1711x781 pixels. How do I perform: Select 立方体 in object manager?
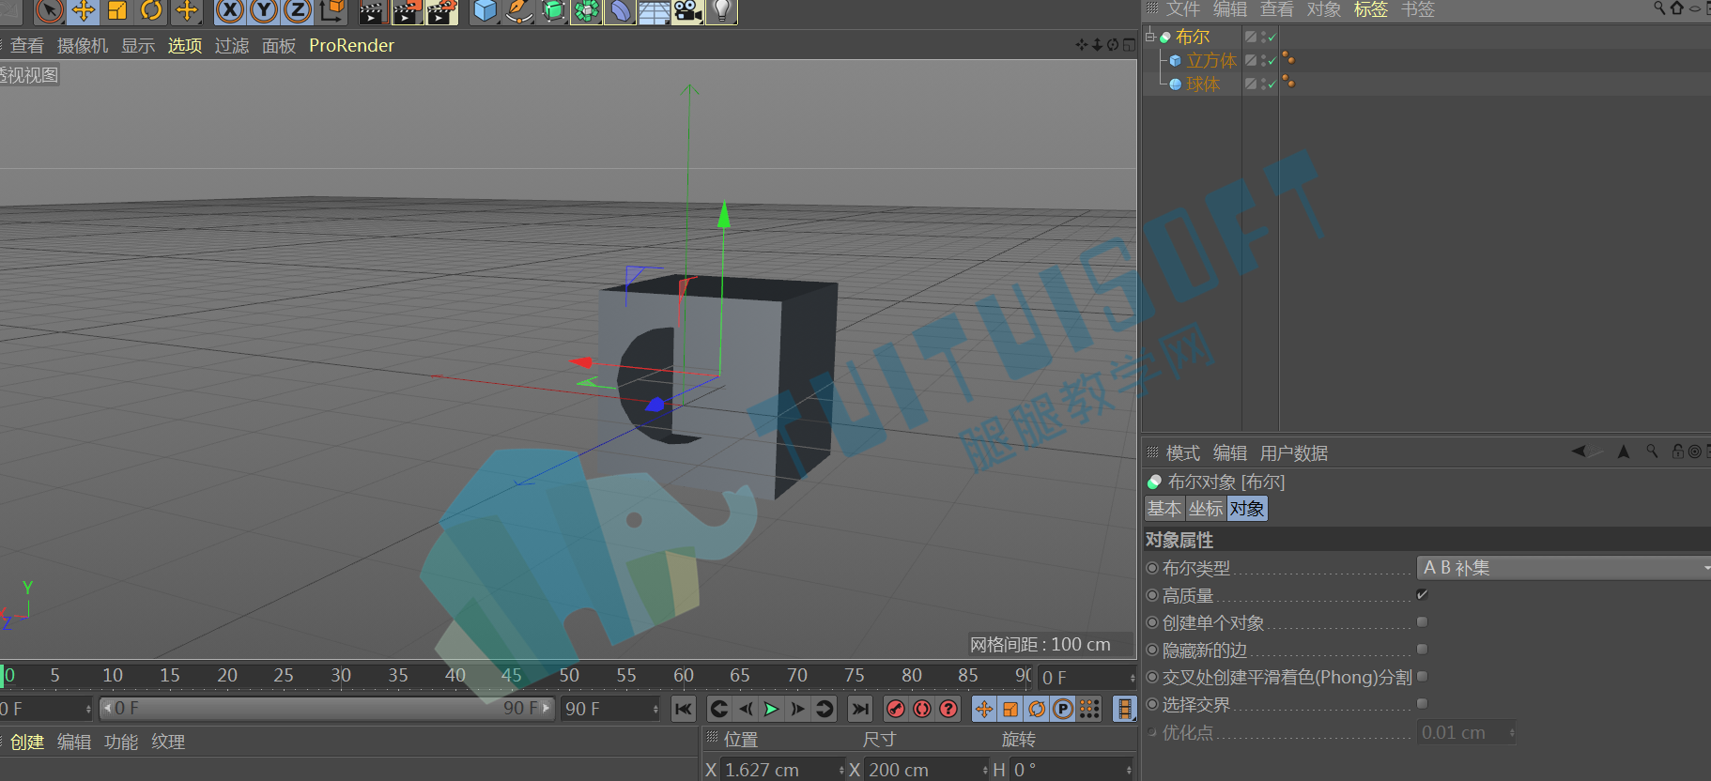(1211, 60)
